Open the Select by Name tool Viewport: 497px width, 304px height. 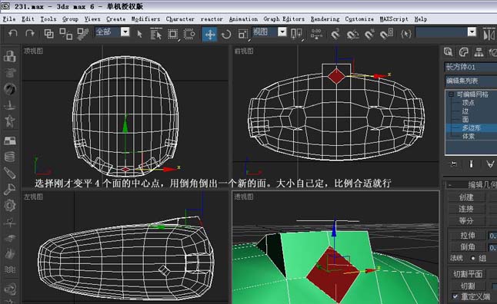[x=155, y=34]
